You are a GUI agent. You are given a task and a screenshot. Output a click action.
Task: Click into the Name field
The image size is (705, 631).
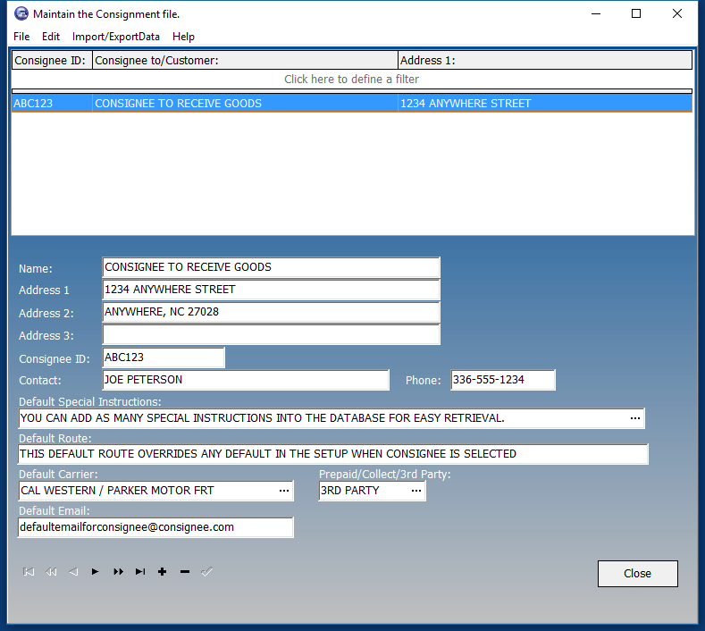pos(271,267)
